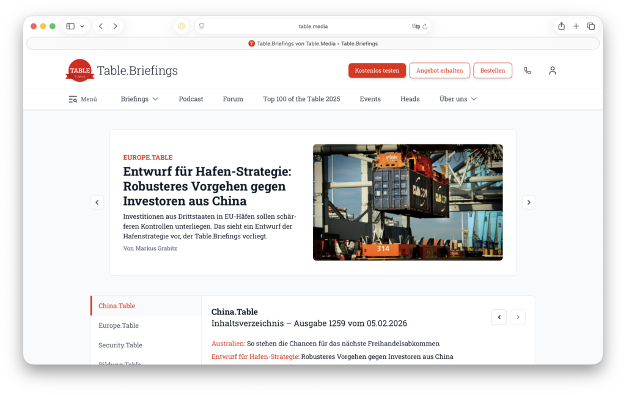Share the page via Safari share icon

coord(561,26)
